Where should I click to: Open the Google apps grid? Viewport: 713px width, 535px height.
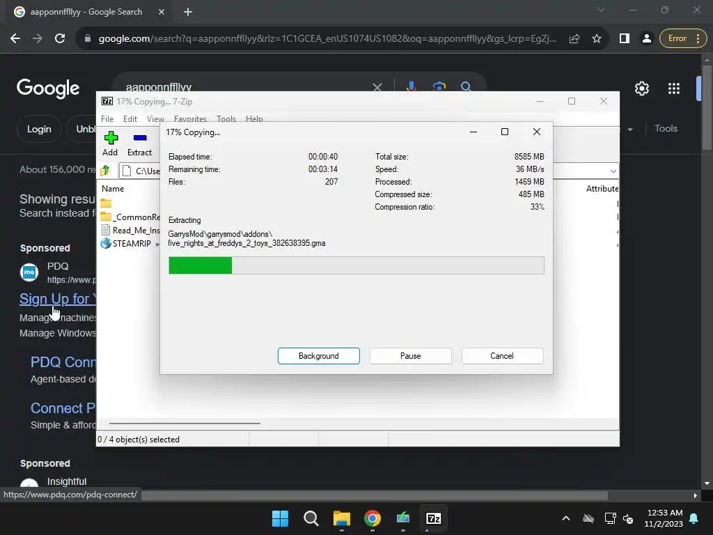pos(674,88)
